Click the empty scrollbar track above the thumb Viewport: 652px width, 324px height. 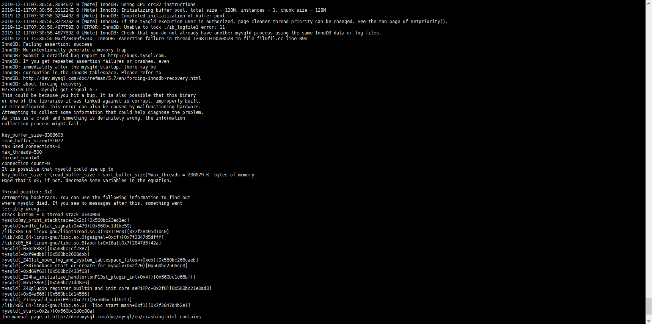649,151
